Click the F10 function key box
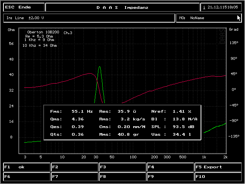 coord(219,177)
